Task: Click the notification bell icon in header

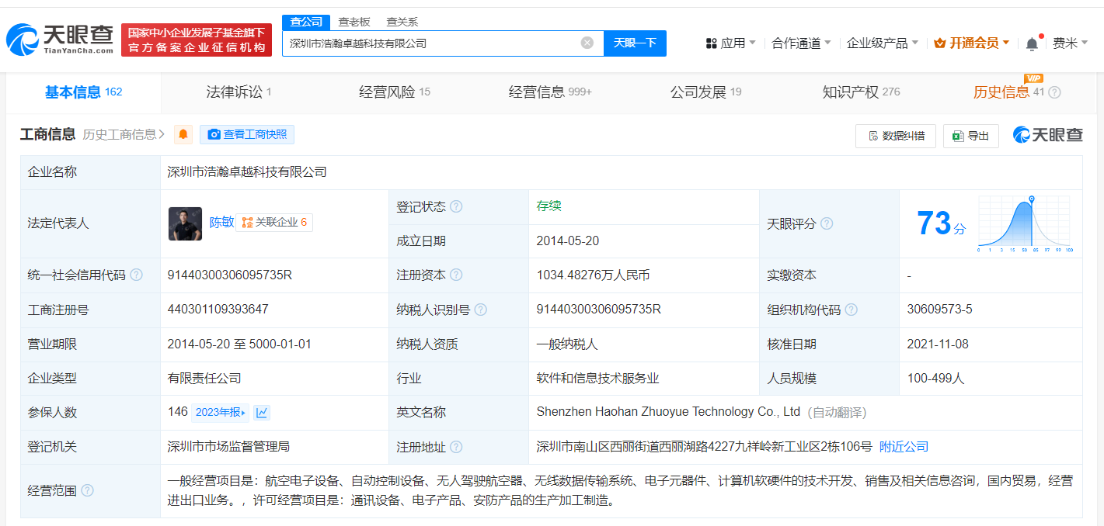Action: [x=1031, y=43]
